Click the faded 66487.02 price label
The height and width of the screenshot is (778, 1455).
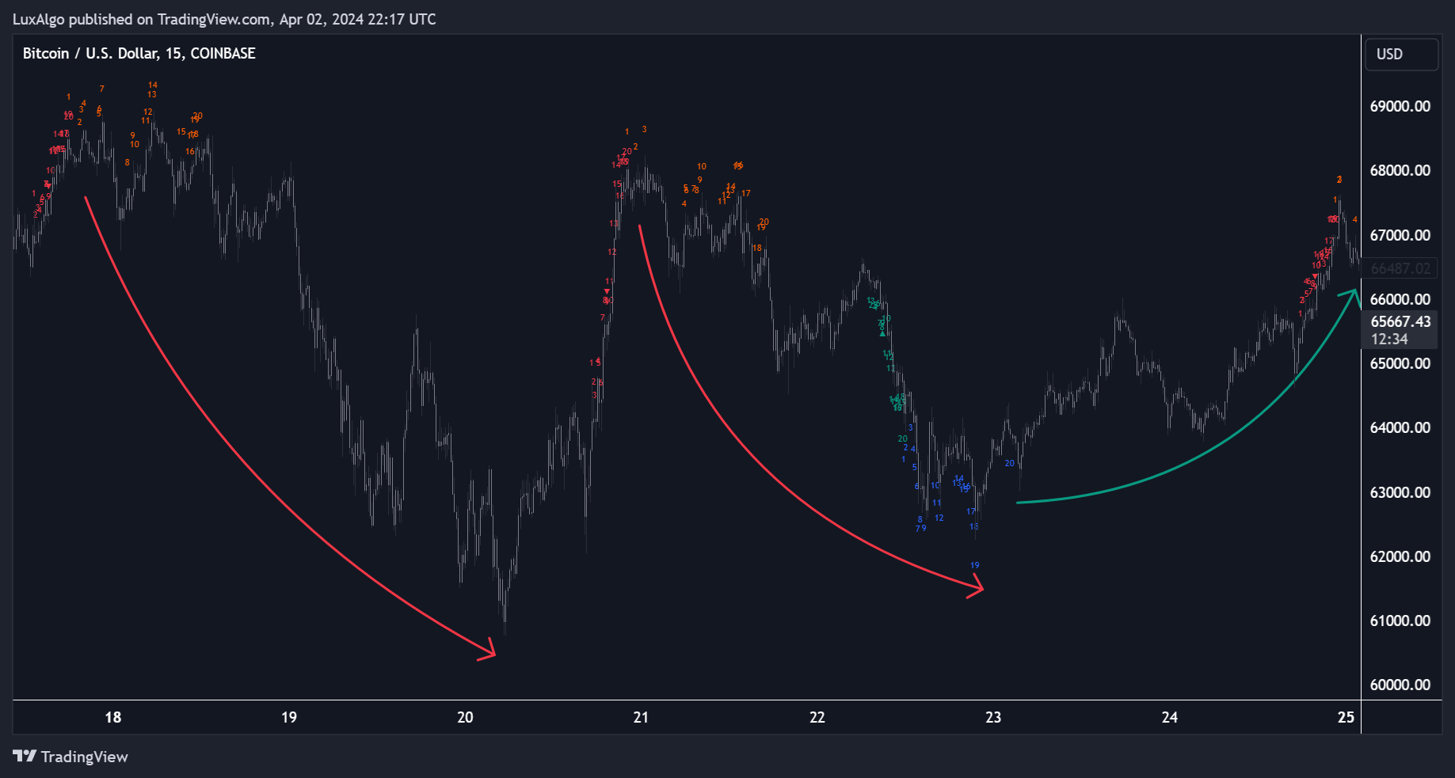(1400, 268)
